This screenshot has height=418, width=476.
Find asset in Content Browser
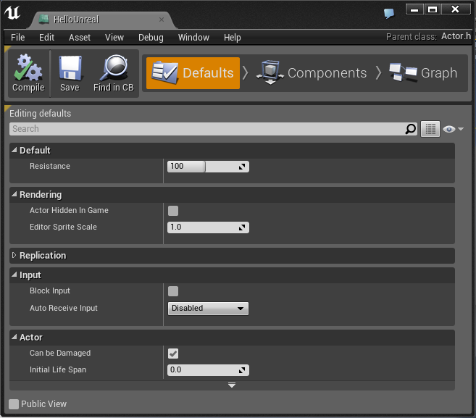coord(114,73)
